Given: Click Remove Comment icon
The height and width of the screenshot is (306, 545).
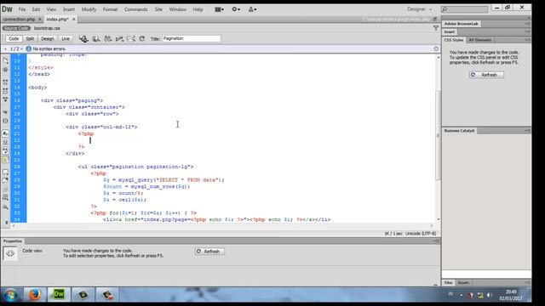Looking at the screenshot, I should click(x=5, y=180).
